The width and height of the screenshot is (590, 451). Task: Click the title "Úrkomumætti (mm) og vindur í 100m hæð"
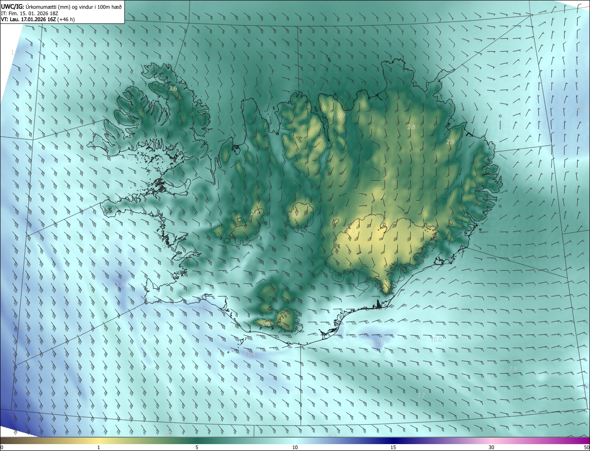point(74,6)
